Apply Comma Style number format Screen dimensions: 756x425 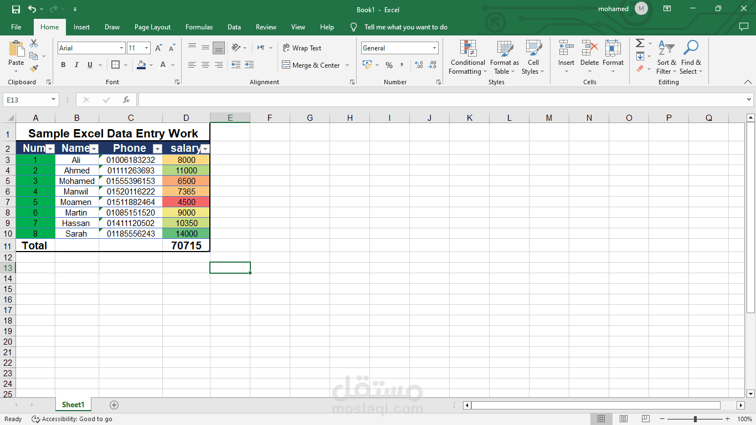coord(402,65)
